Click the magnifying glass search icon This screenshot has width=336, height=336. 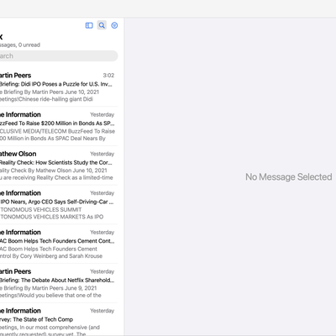click(x=102, y=25)
